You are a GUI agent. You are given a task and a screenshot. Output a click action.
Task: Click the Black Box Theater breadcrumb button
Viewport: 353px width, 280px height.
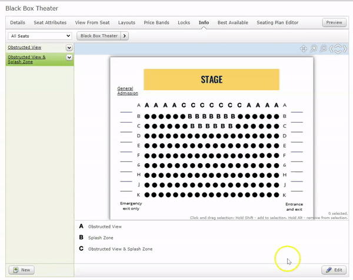tap(99, 36)
